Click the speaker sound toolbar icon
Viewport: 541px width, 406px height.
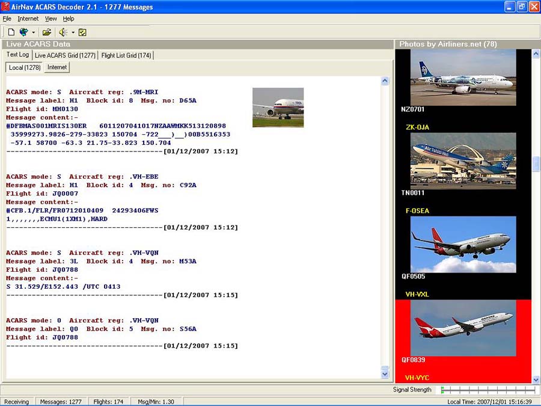(x=63, y=32)
